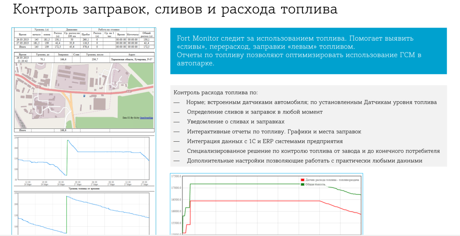Click mileage cell '260,1'
The width and height of the screenshot is (460, 236).
coord(86,40)
